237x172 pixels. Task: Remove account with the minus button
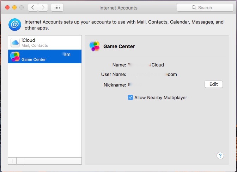tap(21, 161)
